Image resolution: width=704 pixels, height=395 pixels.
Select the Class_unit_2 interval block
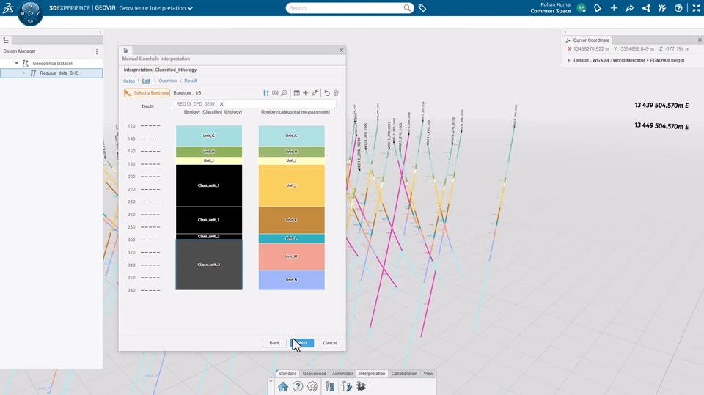click(209, 237)
